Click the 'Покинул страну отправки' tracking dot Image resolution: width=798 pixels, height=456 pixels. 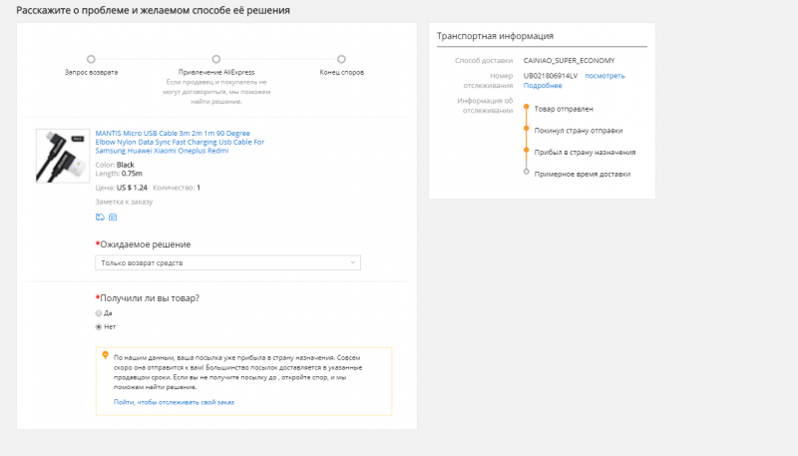[x=526, y=130]
